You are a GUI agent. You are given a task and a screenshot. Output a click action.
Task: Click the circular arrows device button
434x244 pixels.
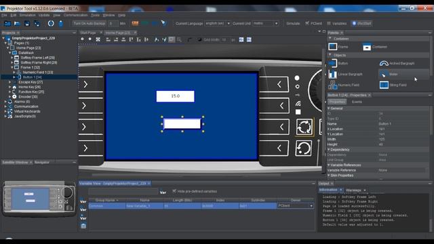click(x=304, y=127)
